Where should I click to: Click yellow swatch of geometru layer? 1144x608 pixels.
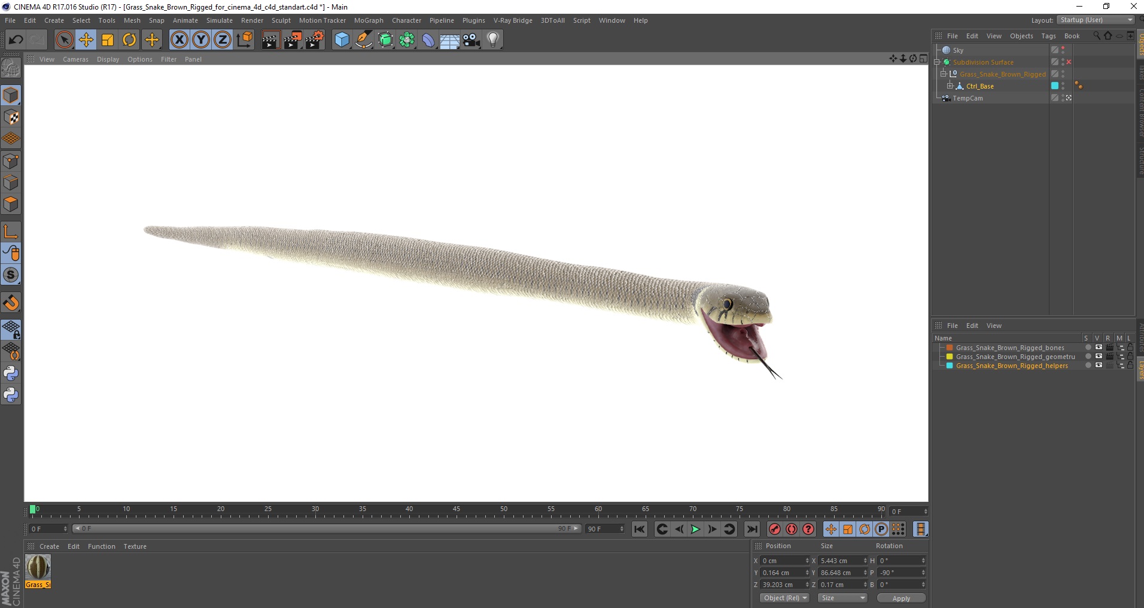pos(950,357)
